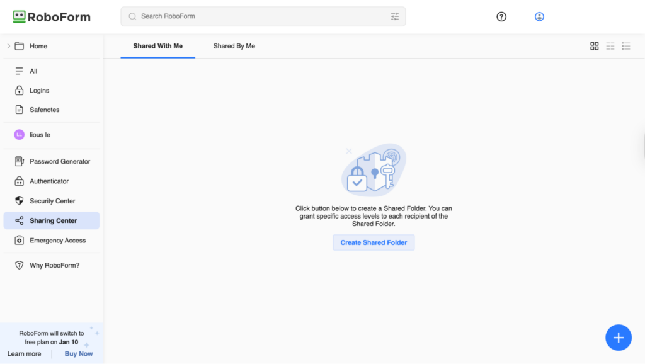Expand the Home folder chevron
This screenshot has width=645, height=364.
tap(9, 46)
